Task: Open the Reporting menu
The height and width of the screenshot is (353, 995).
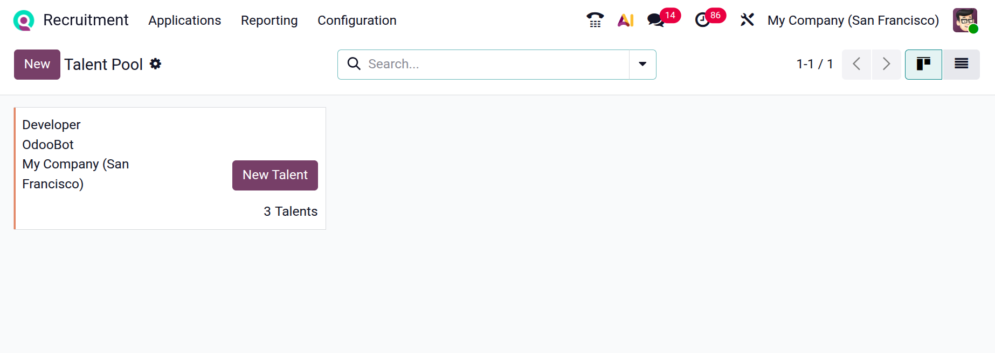Action: point(269,20)
